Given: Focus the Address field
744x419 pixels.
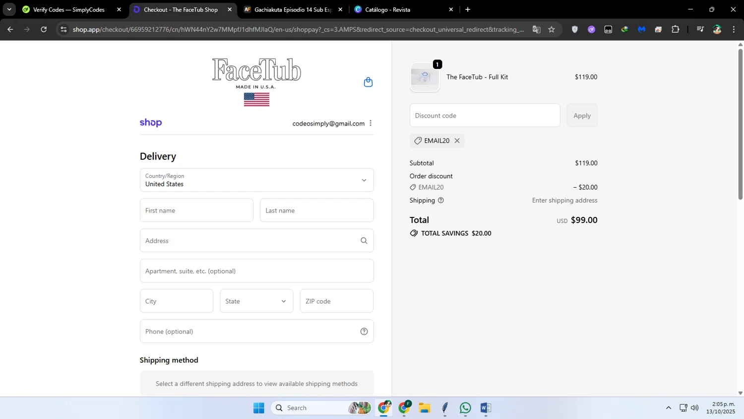Looking at the screenshot, I should click(x=256, y=241).
